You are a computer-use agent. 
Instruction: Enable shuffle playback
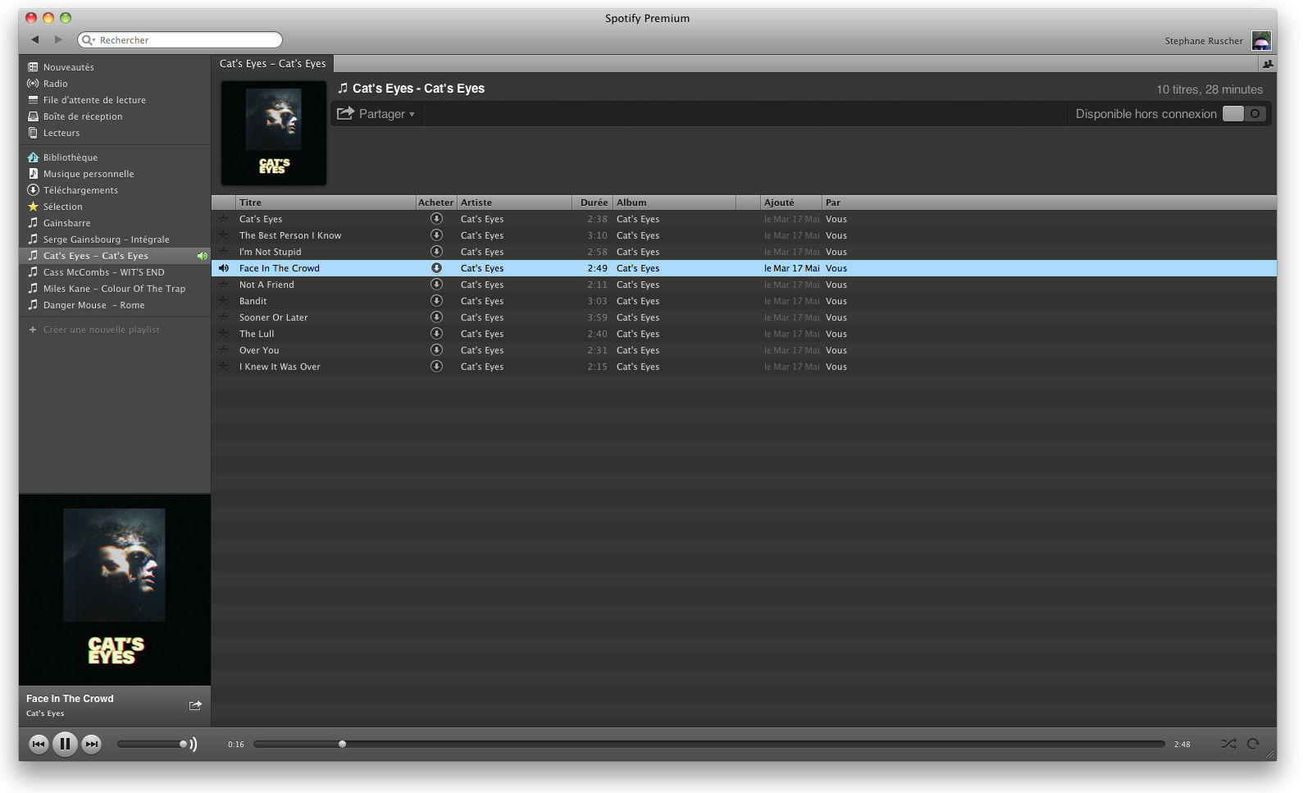(x=1228, y=744)
